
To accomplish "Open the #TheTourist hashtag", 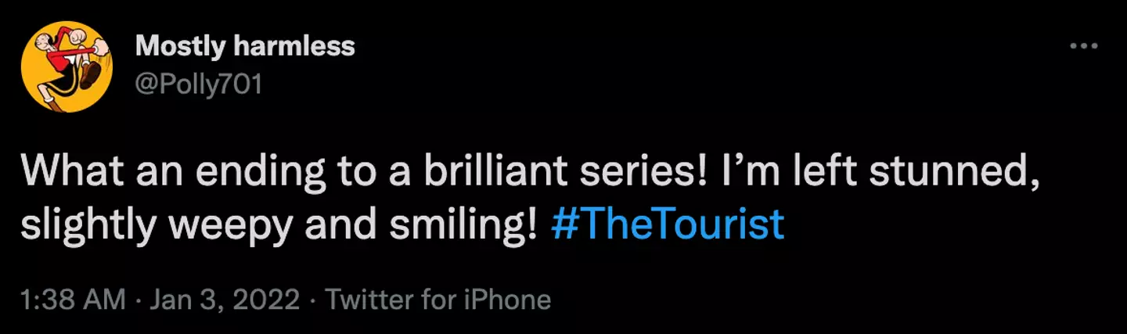I will [668, 224].
